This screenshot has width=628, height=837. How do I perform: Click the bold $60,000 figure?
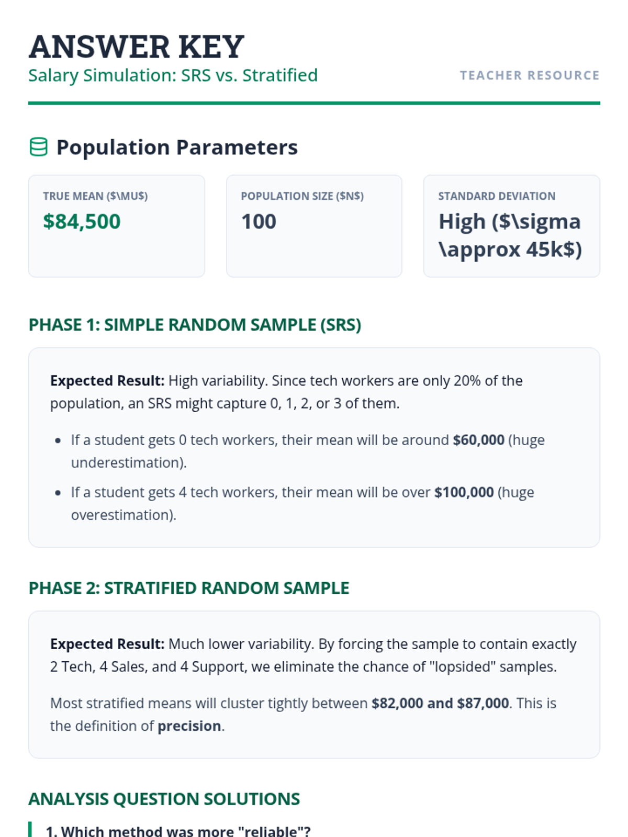(x=478, y=440)
